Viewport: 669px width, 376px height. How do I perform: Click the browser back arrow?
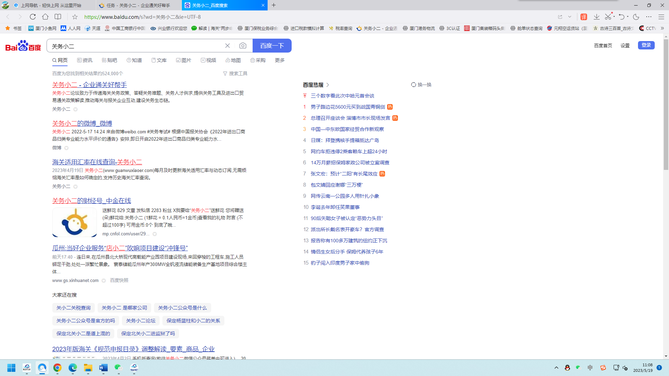tap(8, 17)
